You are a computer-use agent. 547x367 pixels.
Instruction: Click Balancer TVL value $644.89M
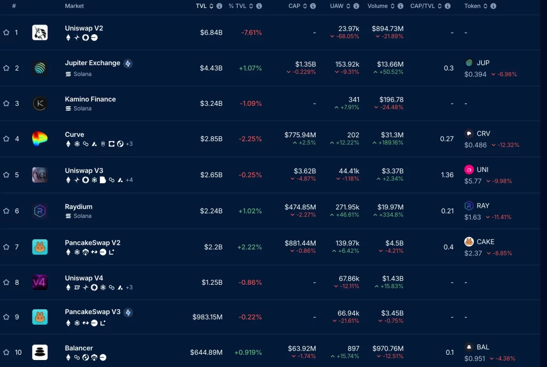pyautogui.click(x=206, y=353)
